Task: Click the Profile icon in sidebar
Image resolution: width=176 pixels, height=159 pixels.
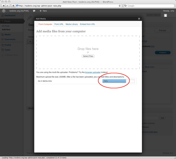Action: [x=2, y=45]
